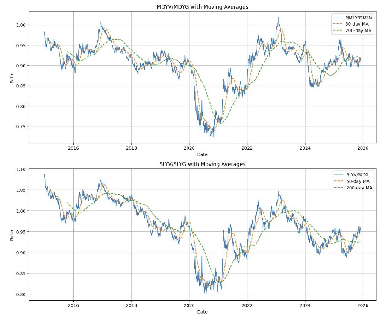Click the 2018 x-axis tick on bottom chart
Screen dimensions: 382x317
point(131,305)
